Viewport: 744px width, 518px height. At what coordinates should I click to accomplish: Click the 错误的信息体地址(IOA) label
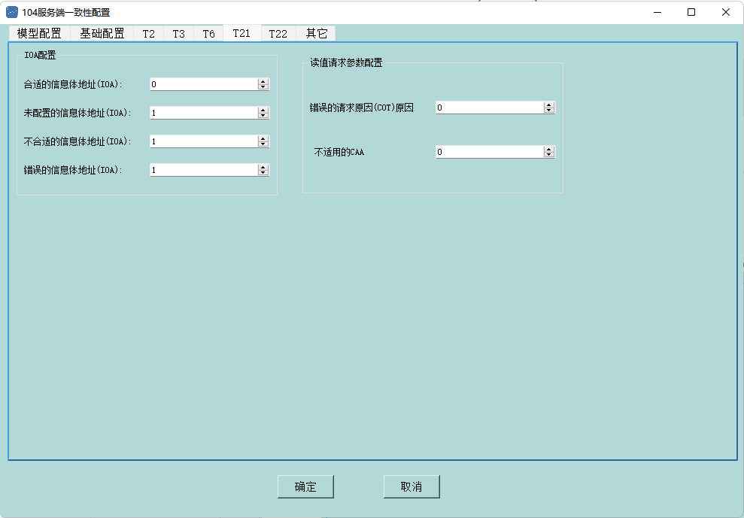(x=73, y=170)
